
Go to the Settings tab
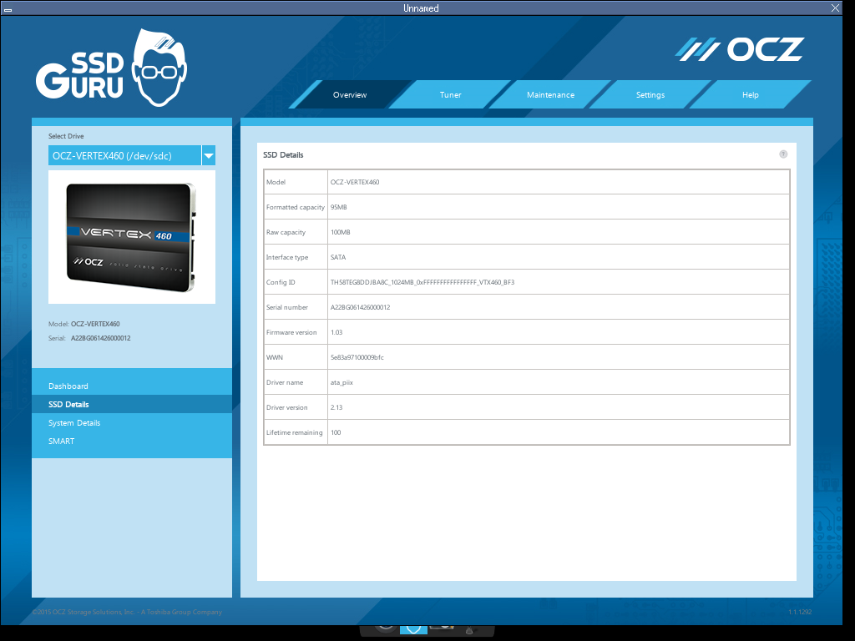point(650,95)
